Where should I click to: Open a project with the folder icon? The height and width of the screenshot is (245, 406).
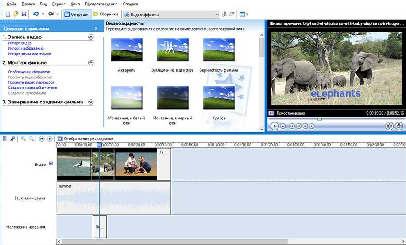pyautogui.click(x=16, y=14)
